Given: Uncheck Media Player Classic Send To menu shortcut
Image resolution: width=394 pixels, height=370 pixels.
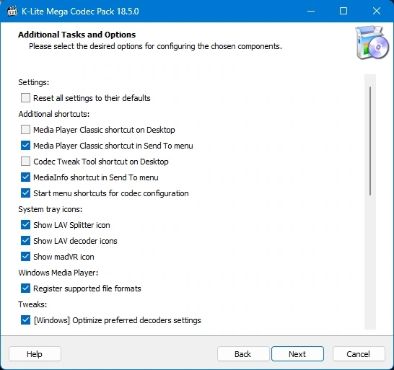Looking at the screenshot, I should (25, 146).
